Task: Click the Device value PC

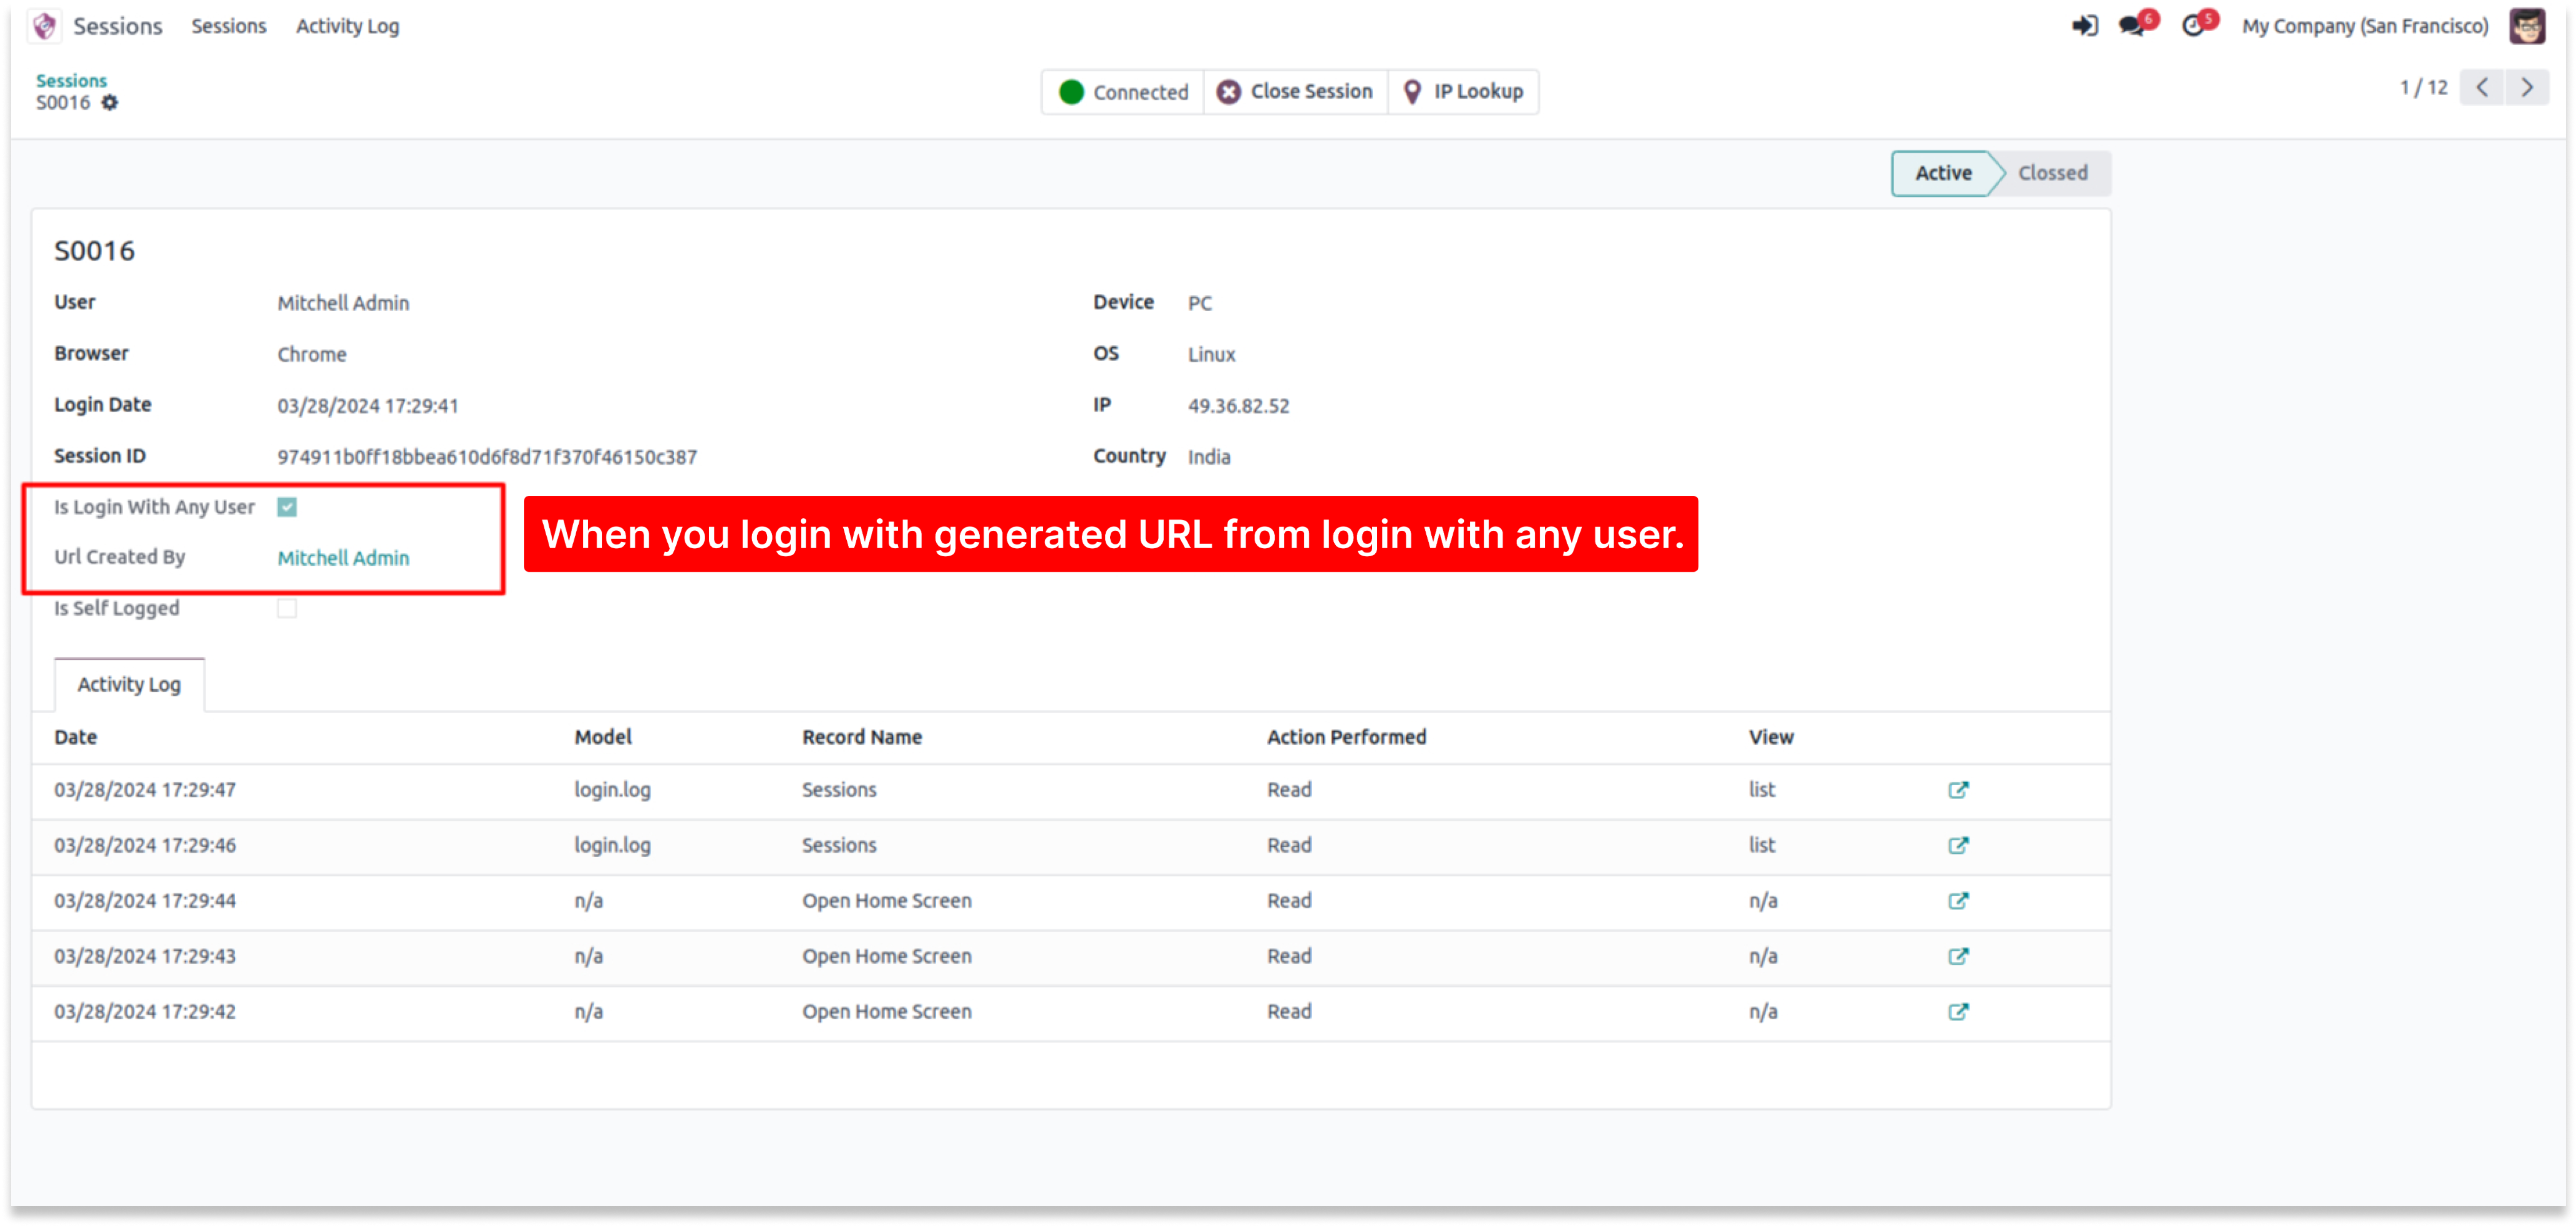Action: point(1200,303)
